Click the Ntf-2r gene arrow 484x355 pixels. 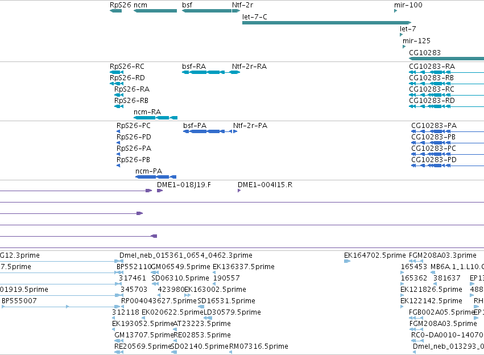tap(236, 11)
